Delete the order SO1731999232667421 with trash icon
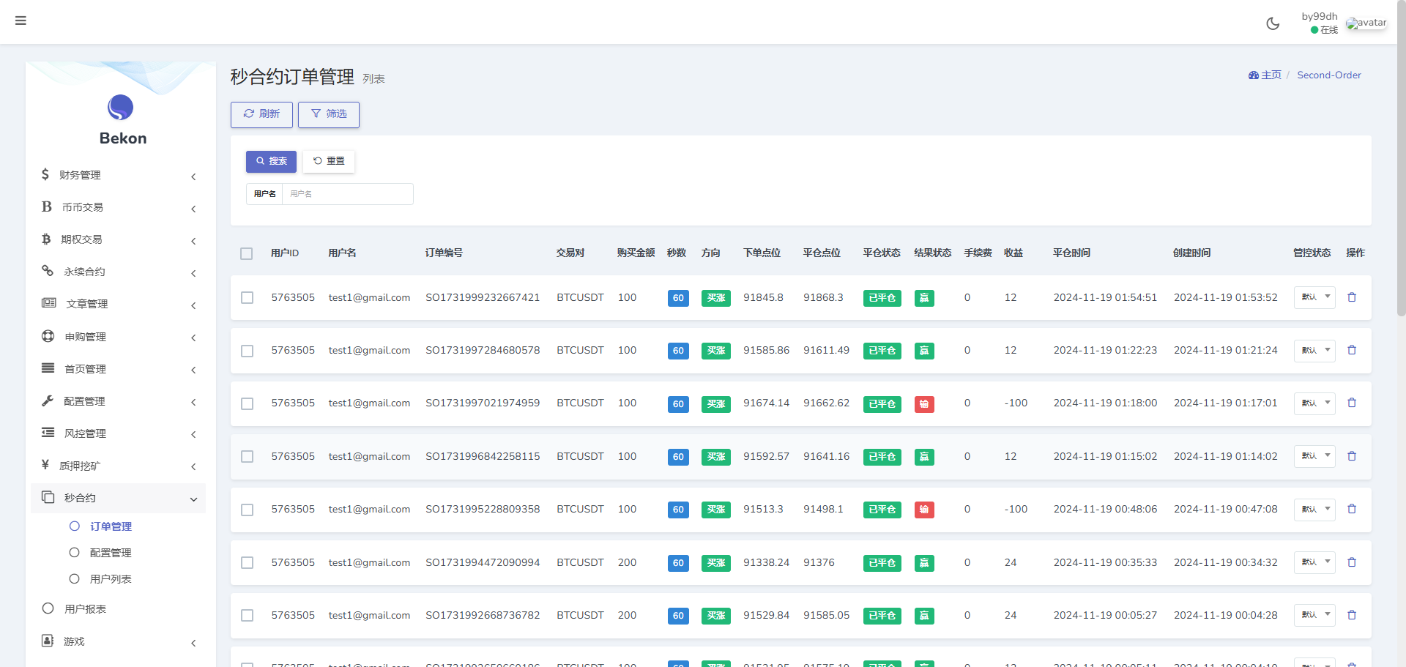This screenshot has width=1406, height=667. click(x=1352, y=297)
